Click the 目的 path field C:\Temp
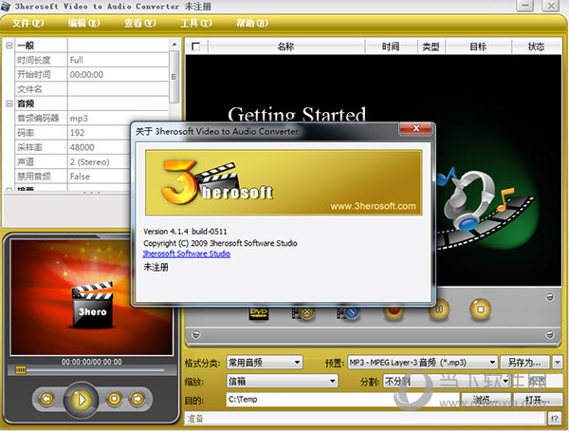 (x=343, y=400)
